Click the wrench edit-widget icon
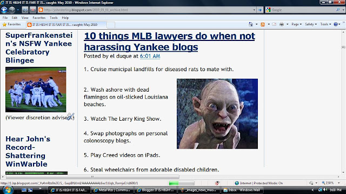The image size is (346, 194). [x=71, y=116]
